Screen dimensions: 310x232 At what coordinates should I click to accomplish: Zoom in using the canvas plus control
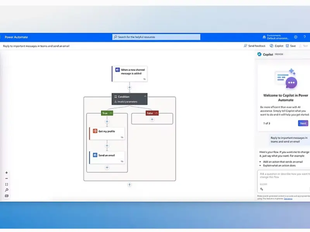(x=7, y=173)
